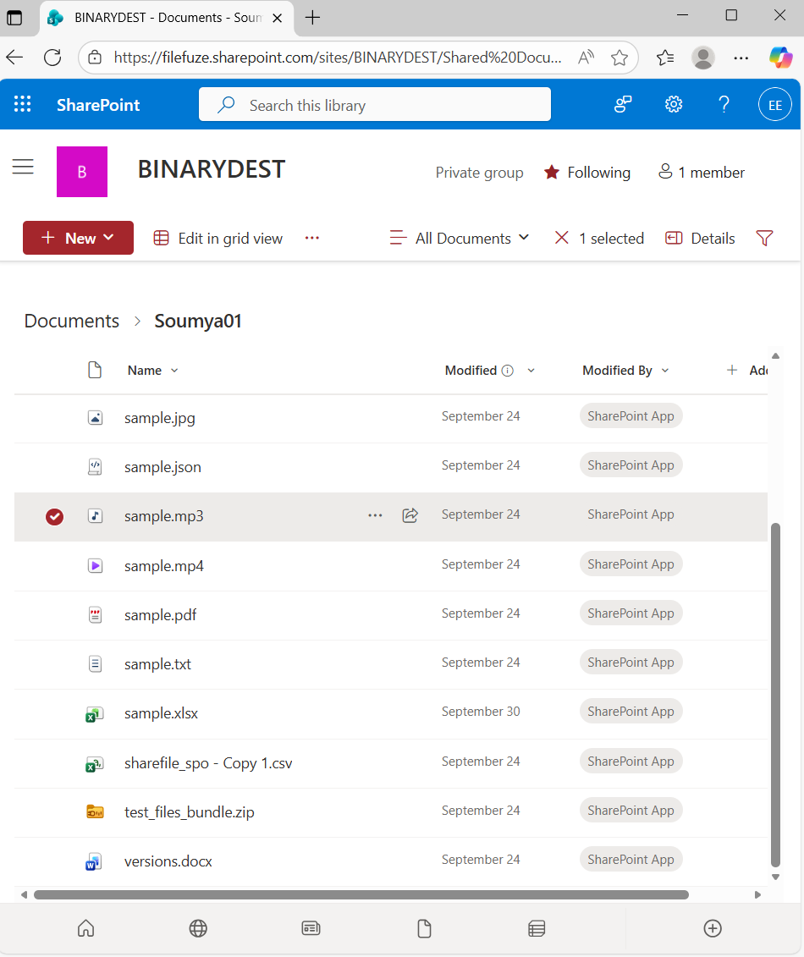Deselect sample.mp3 via its selection checkmark
The width and height of the screenshot is (804, 957).
tap(54, 516)
